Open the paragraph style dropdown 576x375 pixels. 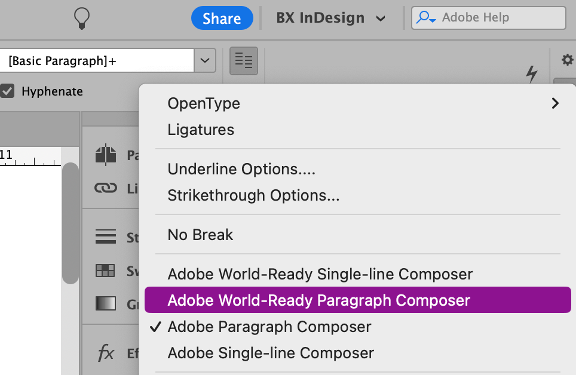[x=204, y=60]
